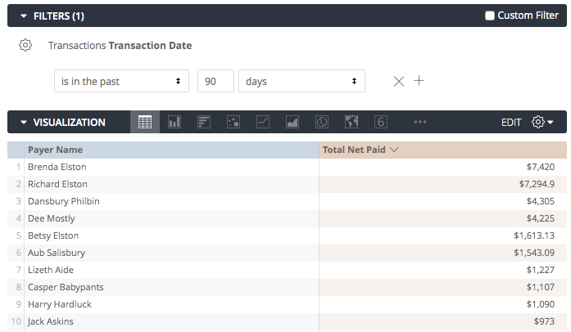This screenshot has width=571, height=332.
Task: Select the area chart visualization
Action: tap(292, 122)
